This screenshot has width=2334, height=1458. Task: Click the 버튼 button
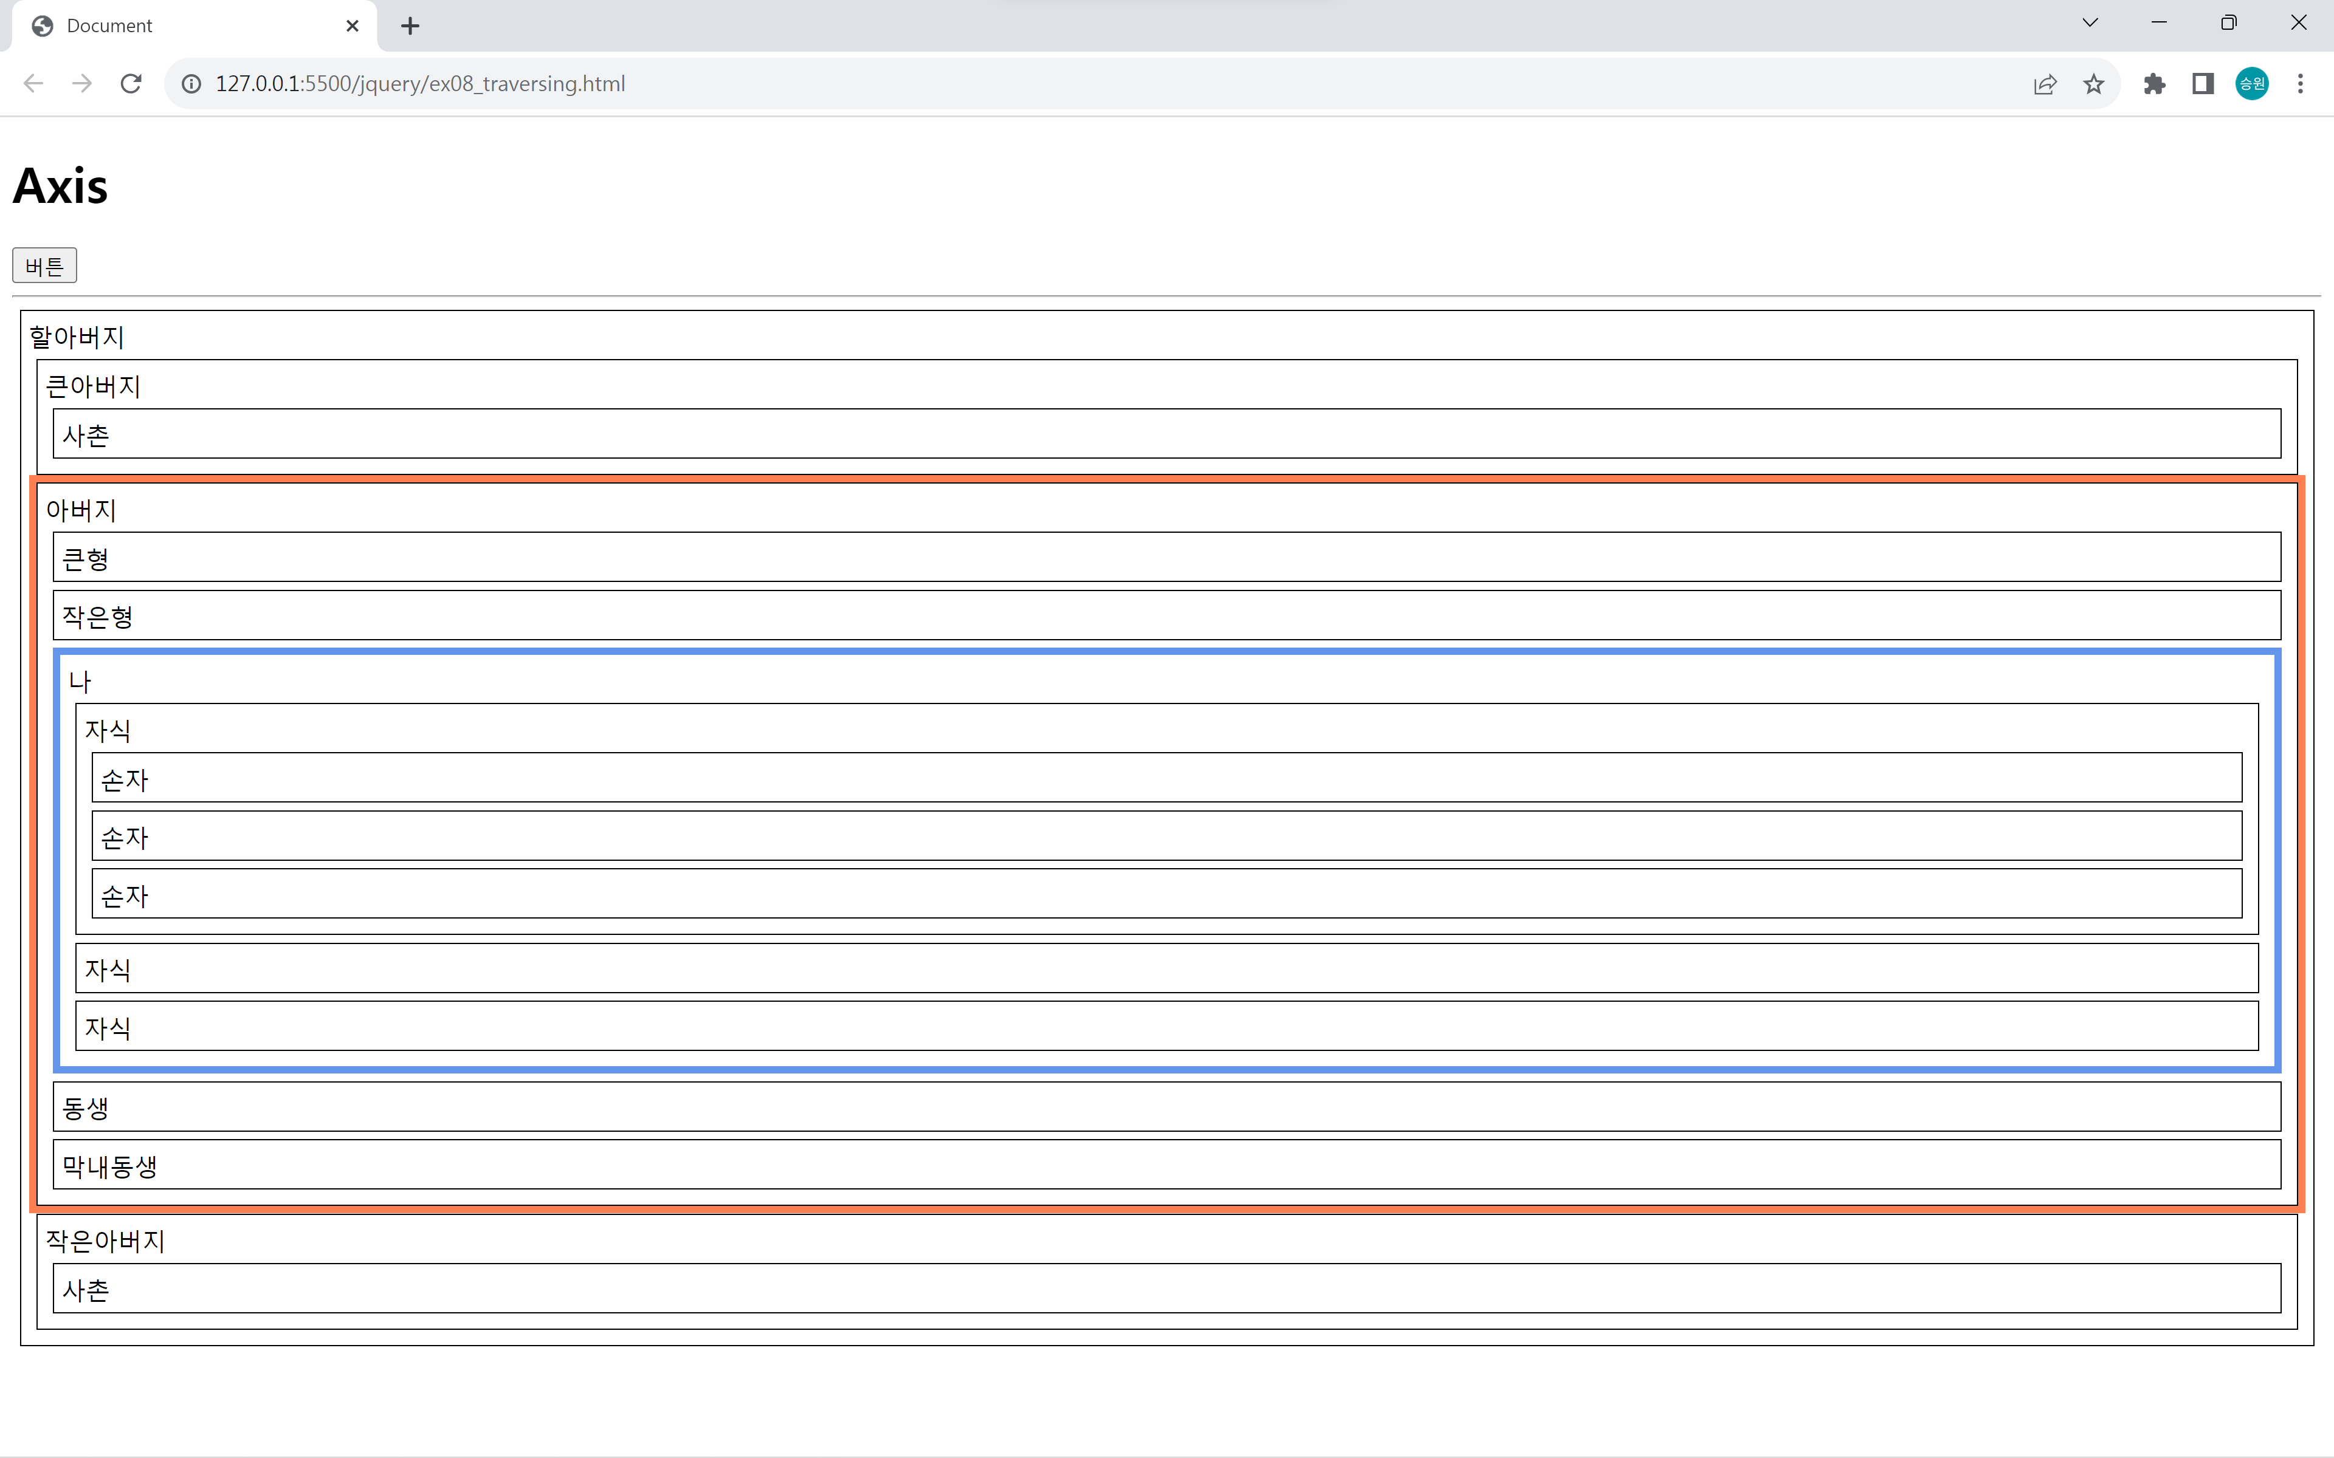click(44, 266)
